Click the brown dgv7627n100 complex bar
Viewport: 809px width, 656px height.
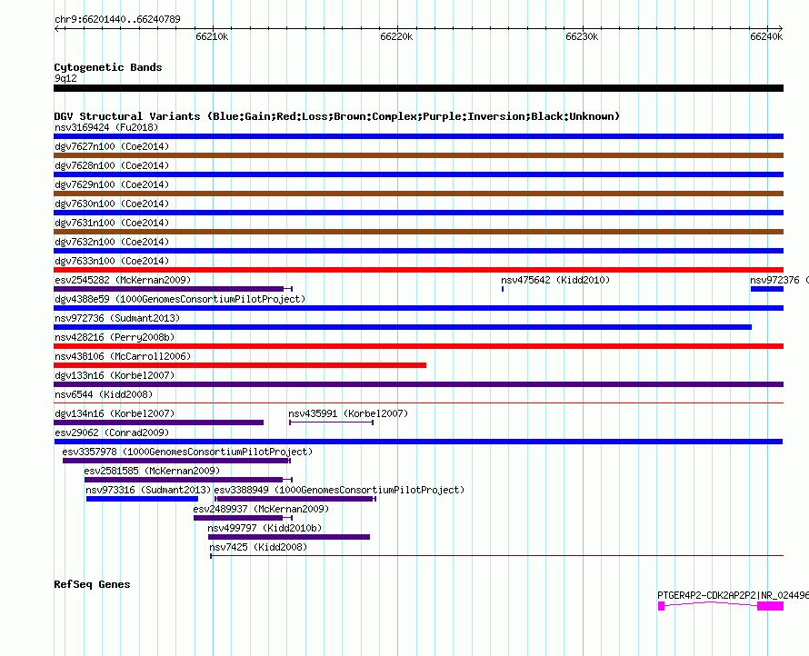pyautogui.click(x=418, y=155)
